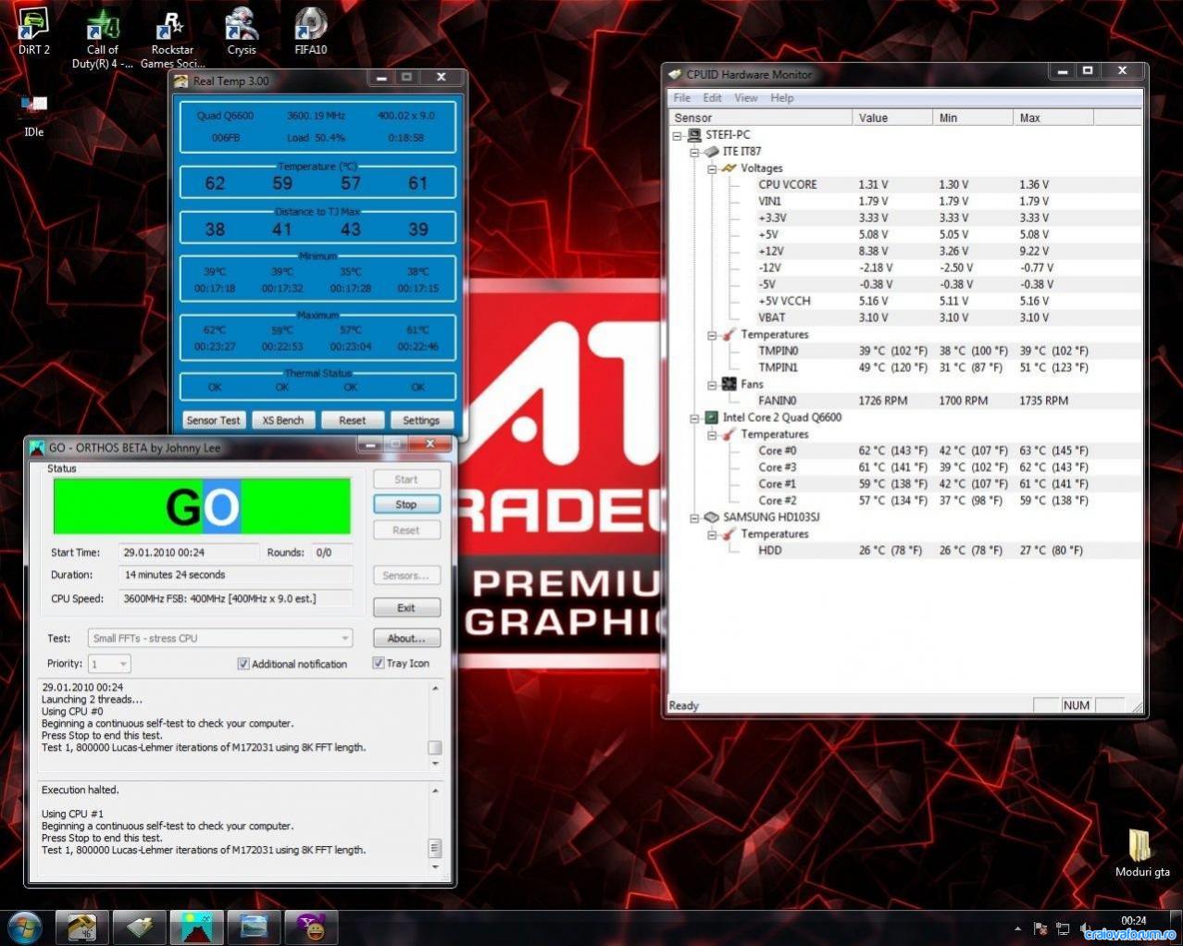Open the network tray icon
This screenshot has height=946, width=1183.
coord(1063,928)
